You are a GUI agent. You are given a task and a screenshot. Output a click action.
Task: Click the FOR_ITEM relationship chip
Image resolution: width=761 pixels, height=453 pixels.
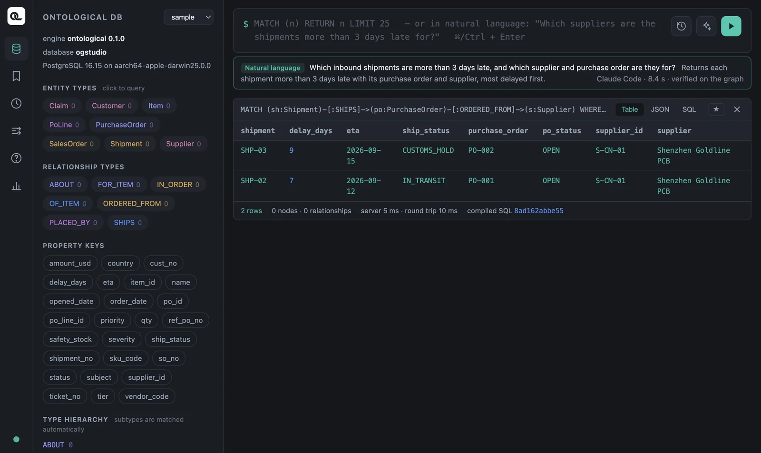coord(119,185)
